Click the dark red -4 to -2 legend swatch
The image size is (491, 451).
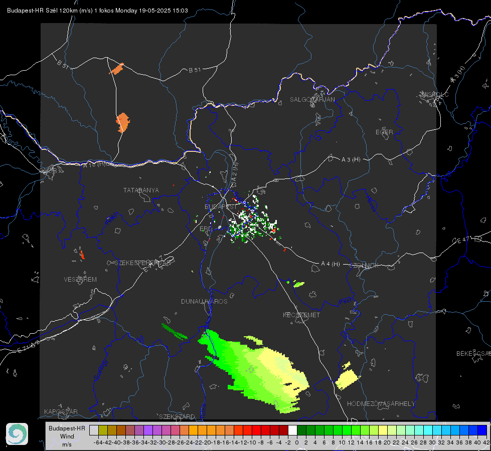coord(283,430)
